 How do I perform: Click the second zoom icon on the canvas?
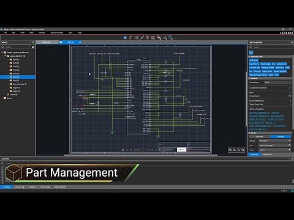point(235,150)
